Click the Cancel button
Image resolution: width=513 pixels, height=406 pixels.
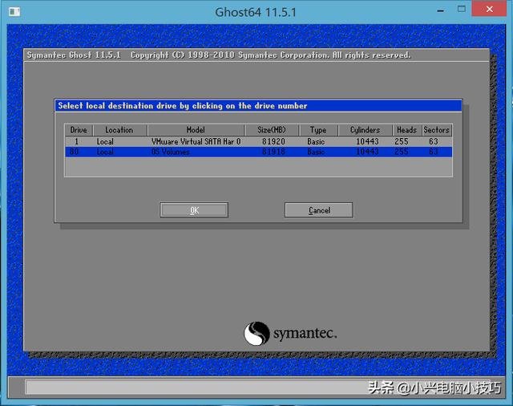coord(319,210)
